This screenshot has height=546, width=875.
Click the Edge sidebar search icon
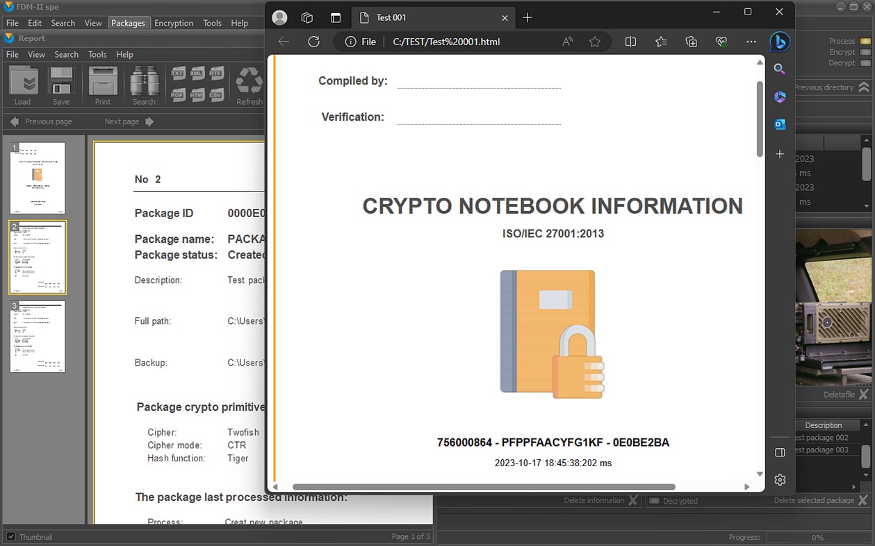tap(780, 69)
